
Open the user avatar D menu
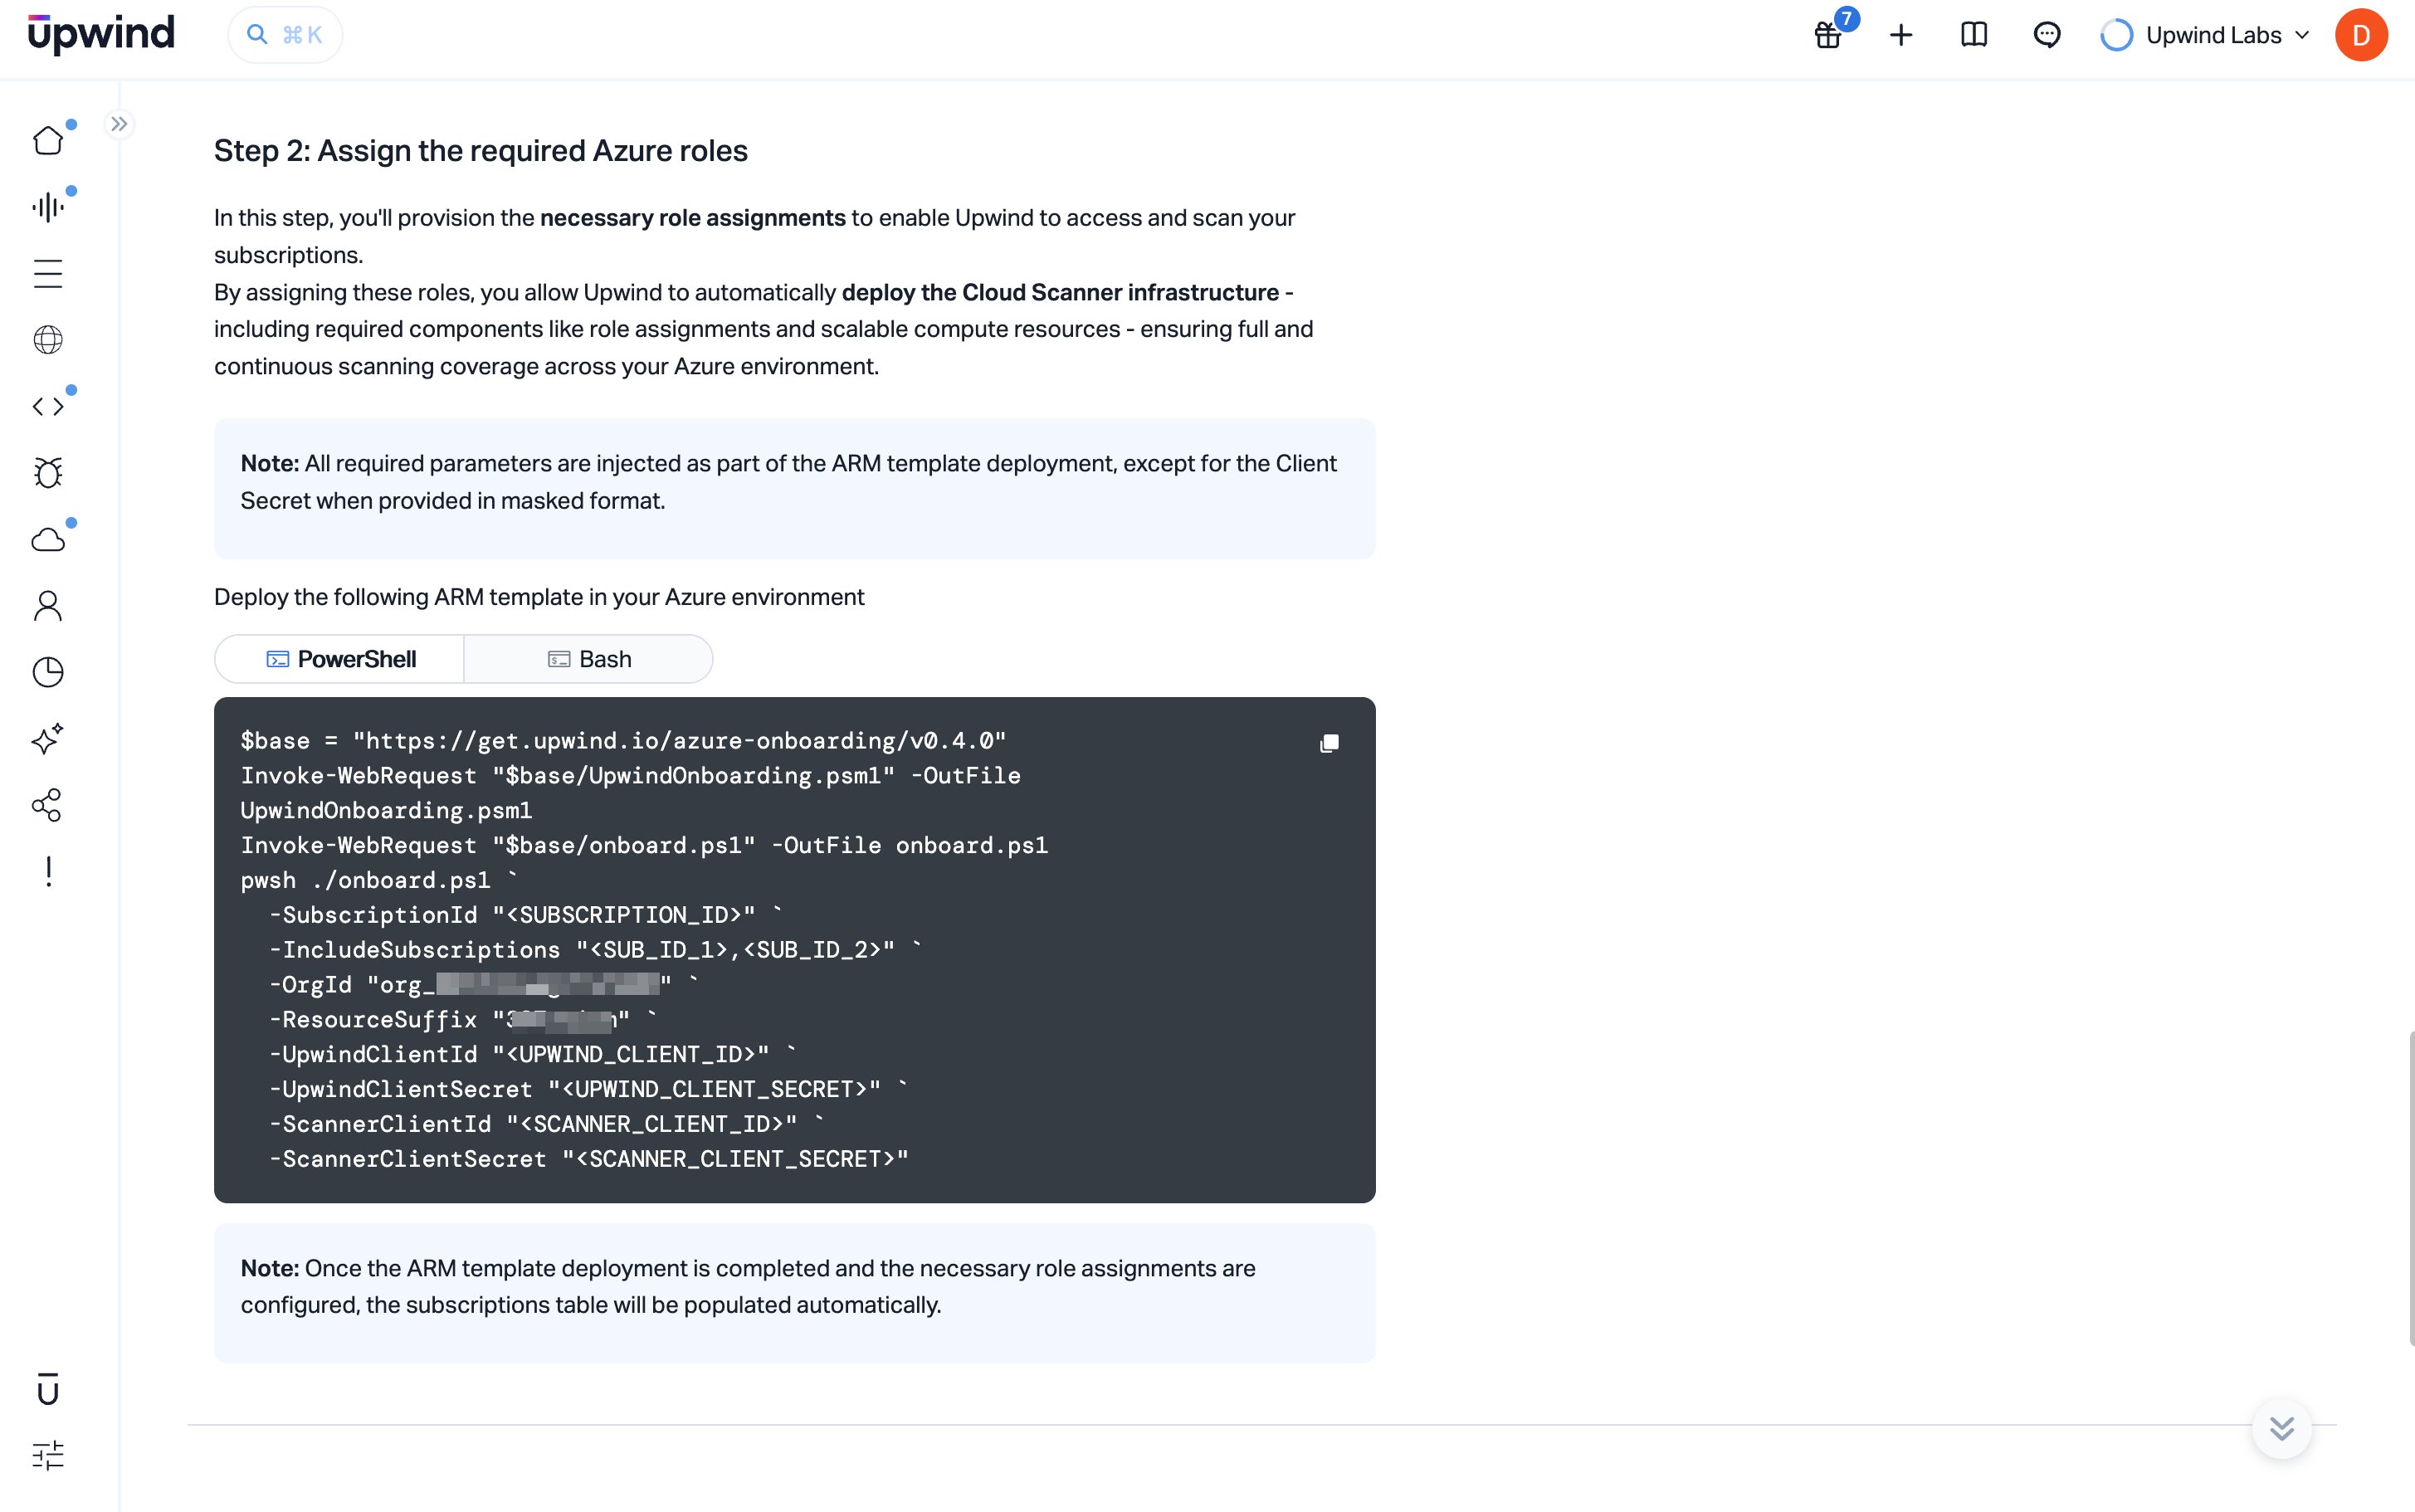click(x=2361, y=35)
